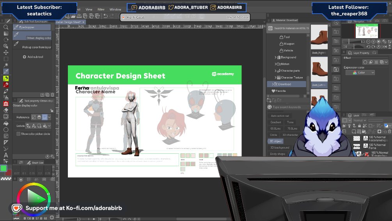Click the Undo arrow in the command bar
The image size is (392, 221).
[105, 16]
